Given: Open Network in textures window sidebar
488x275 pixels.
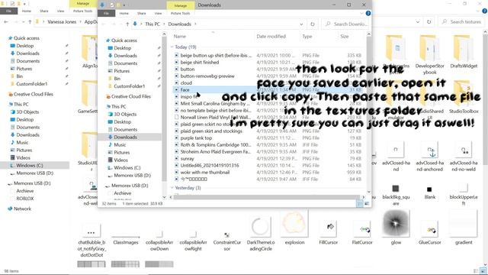Looking at the screenshot, I should point(22,209).
